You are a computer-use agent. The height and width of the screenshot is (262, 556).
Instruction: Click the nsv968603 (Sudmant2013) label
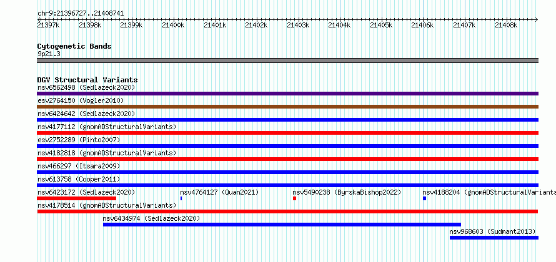tap(492, 231)
